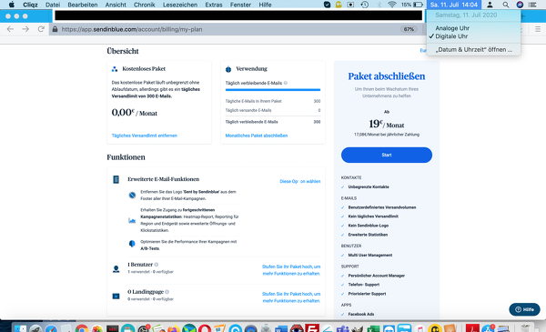Click the info icon beside Täglich verbleibende E-Mails
This screenshot has width=546, height=332.
[x=286, y=83]
